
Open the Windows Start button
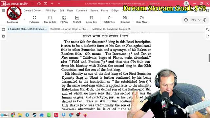5,115
